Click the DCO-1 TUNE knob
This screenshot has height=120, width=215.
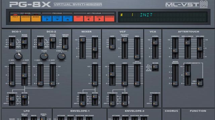pos(18,56)
